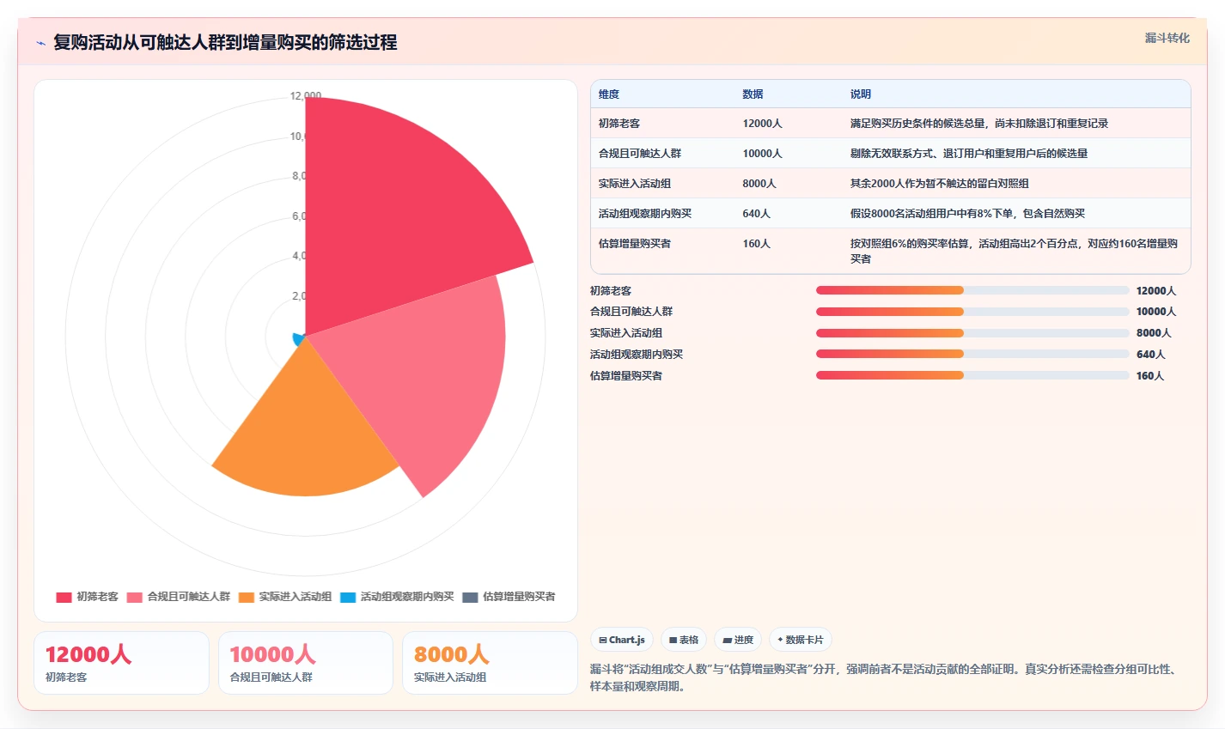This screenshot has height=729, width=1225.
Task: Open the 10000人 合规且可触达人群 stat card
Action: point(306,663)
